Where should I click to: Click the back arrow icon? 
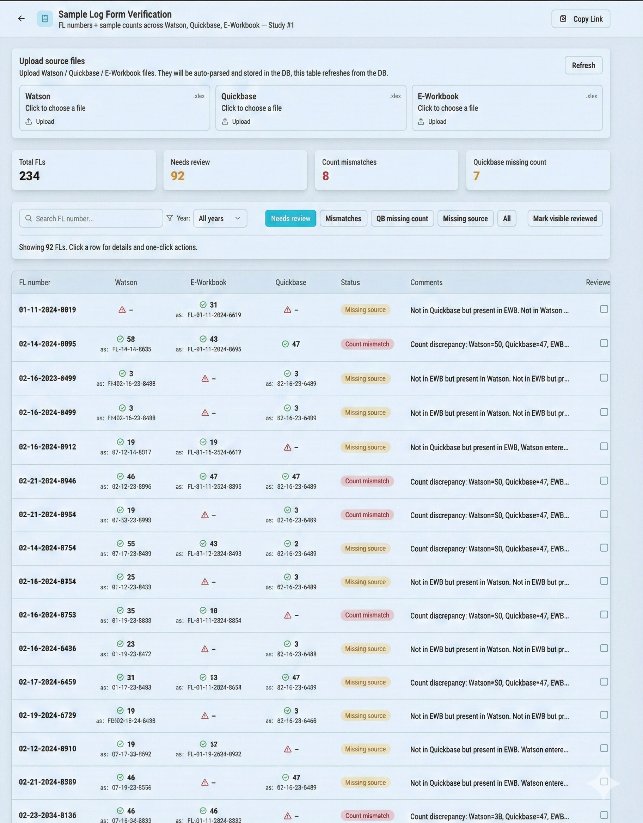tap(22, 18)
